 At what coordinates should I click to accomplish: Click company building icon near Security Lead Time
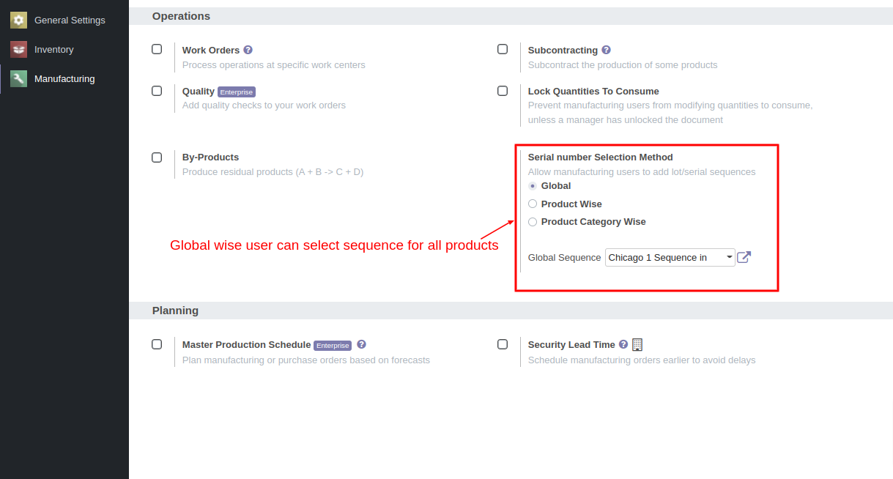click(637, 344)
